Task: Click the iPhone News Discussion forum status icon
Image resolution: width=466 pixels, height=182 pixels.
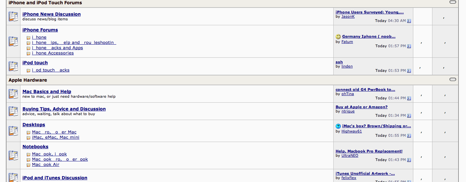Action: pos(14,16)
